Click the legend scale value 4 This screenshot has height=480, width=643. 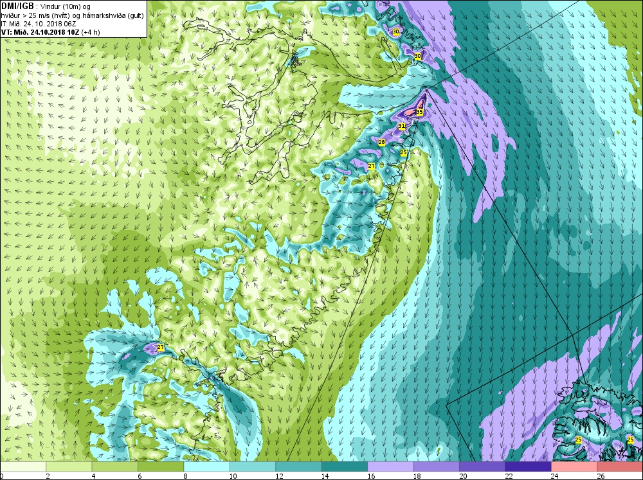click(x=93, y=476)
